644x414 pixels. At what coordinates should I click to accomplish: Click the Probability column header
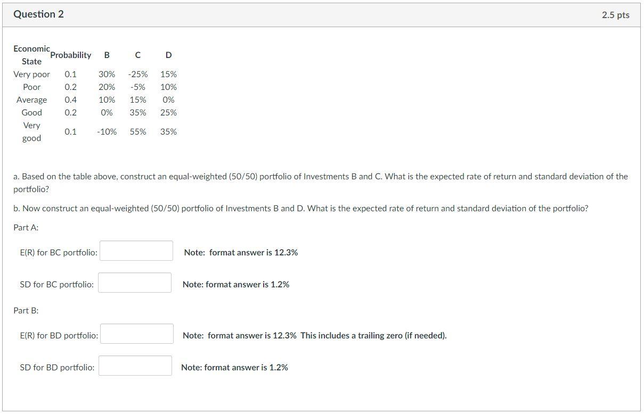[71, 55]
